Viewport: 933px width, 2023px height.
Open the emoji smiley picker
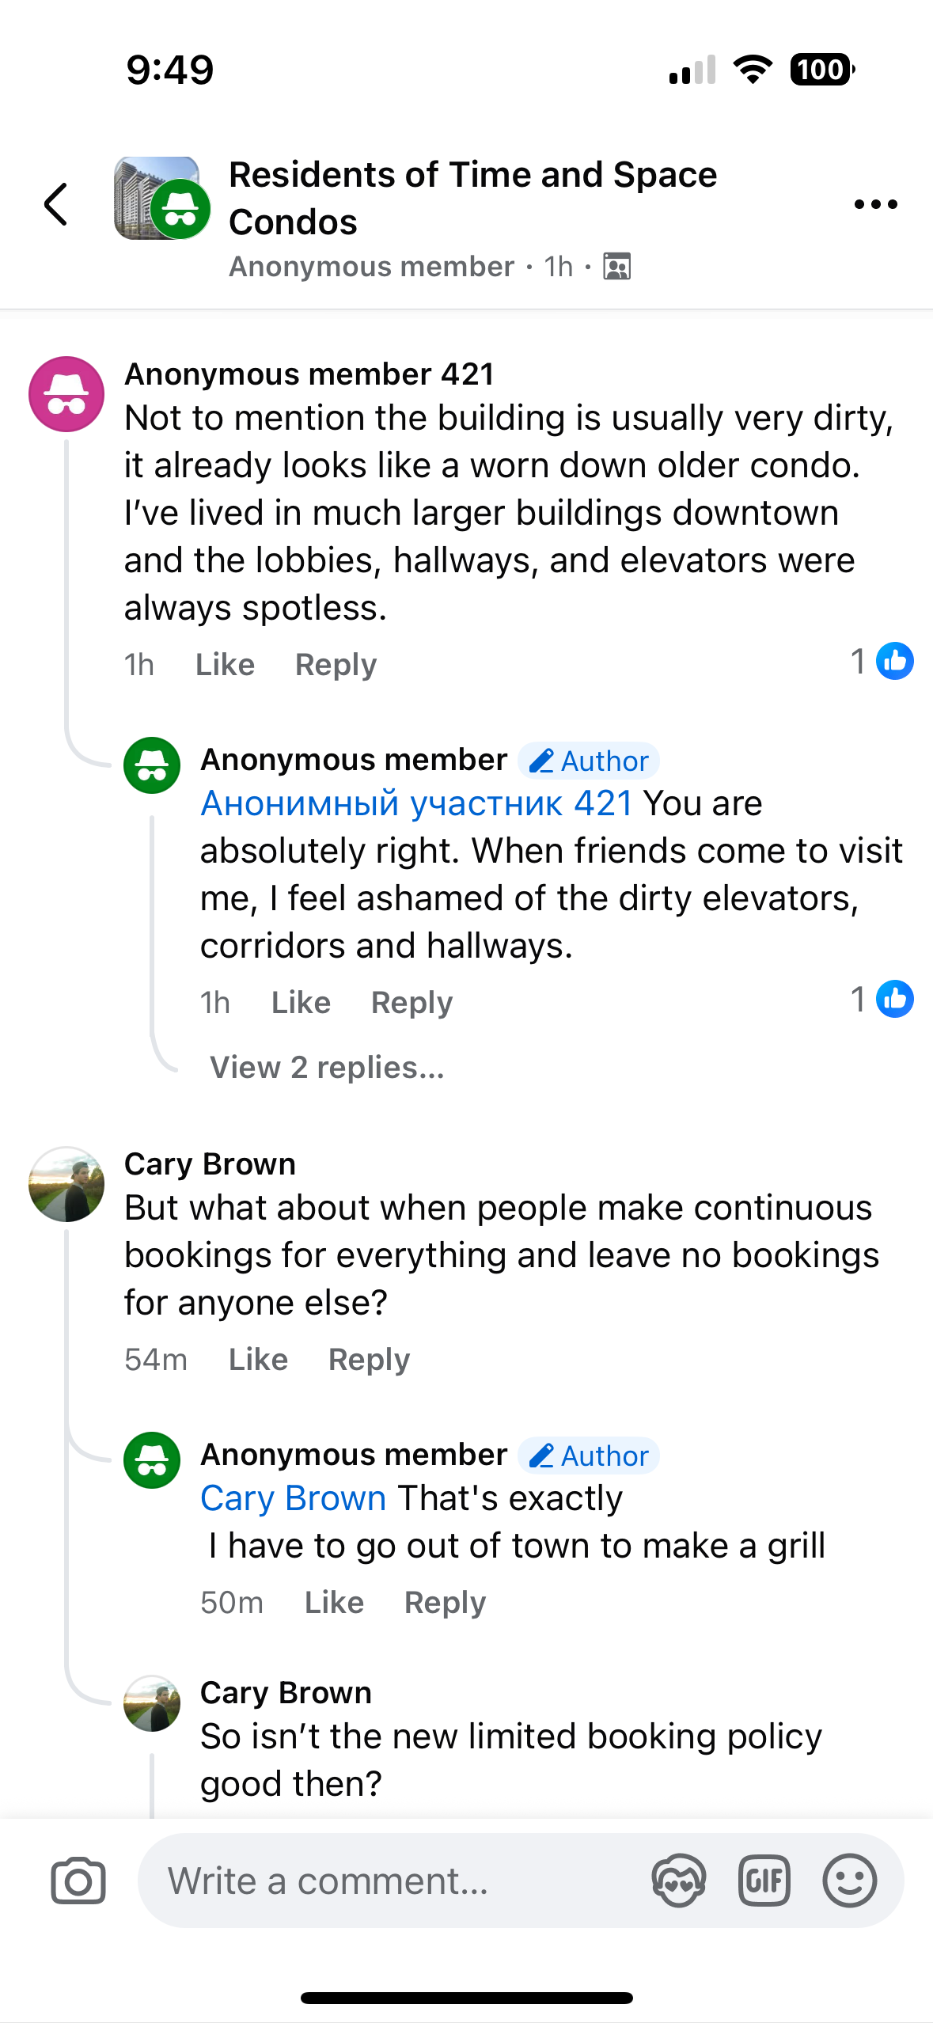point(849,1881)
